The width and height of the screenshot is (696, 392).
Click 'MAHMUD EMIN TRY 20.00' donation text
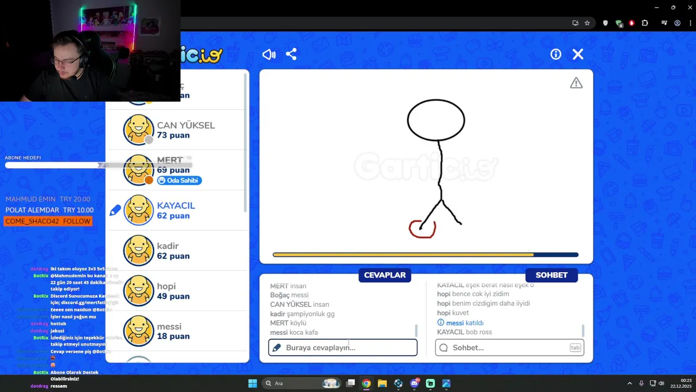click(x=48, y=199)
